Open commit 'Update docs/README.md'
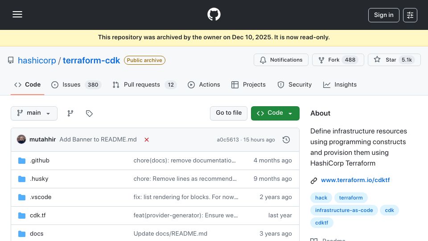Screen dimensions: 428x241 click(x=170, y=233)
